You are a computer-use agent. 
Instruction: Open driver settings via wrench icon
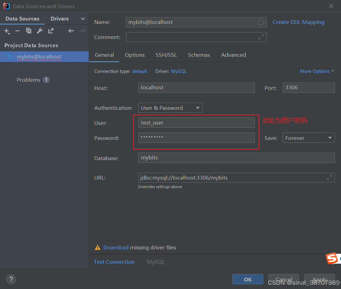tap(40, 31)
